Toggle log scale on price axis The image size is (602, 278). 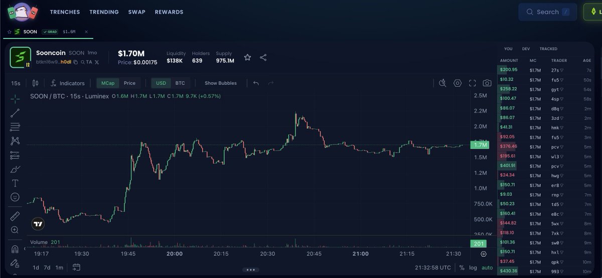pyautogui.click(x=473, y=267)
